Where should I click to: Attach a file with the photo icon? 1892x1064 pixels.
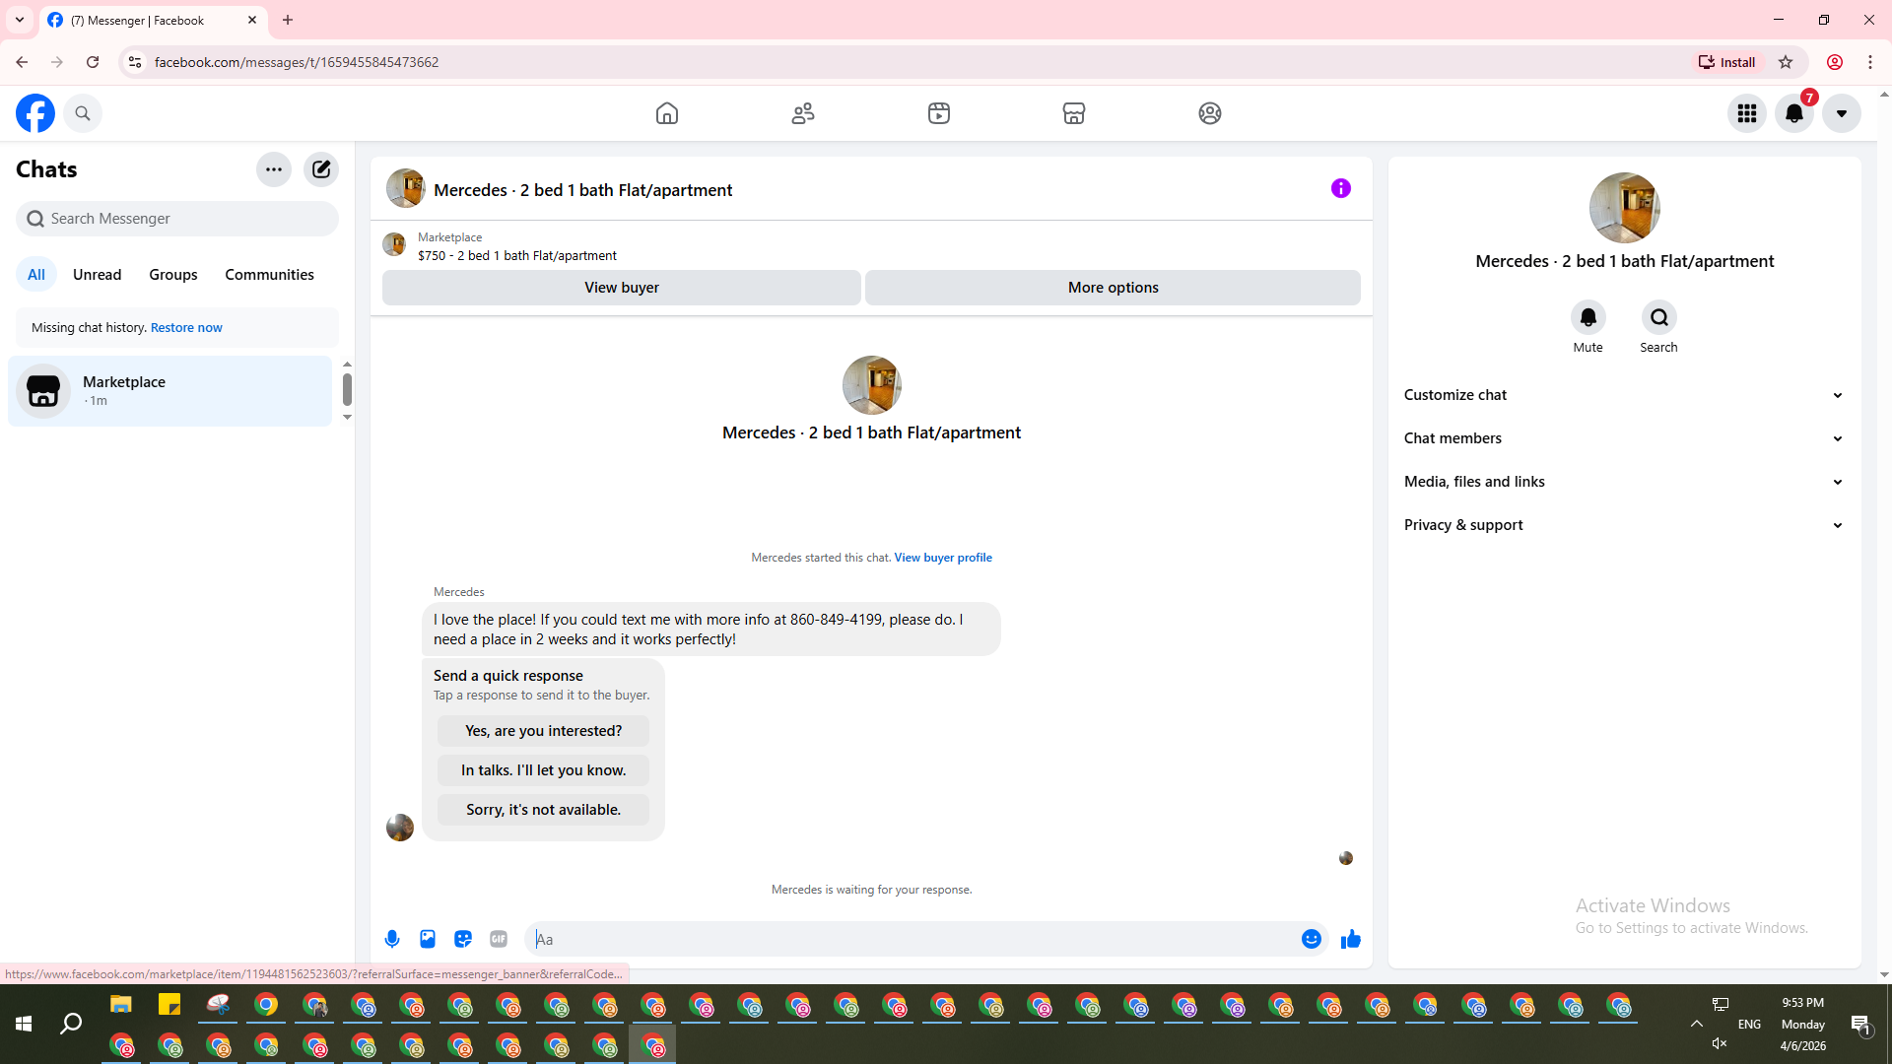[428, 940]
